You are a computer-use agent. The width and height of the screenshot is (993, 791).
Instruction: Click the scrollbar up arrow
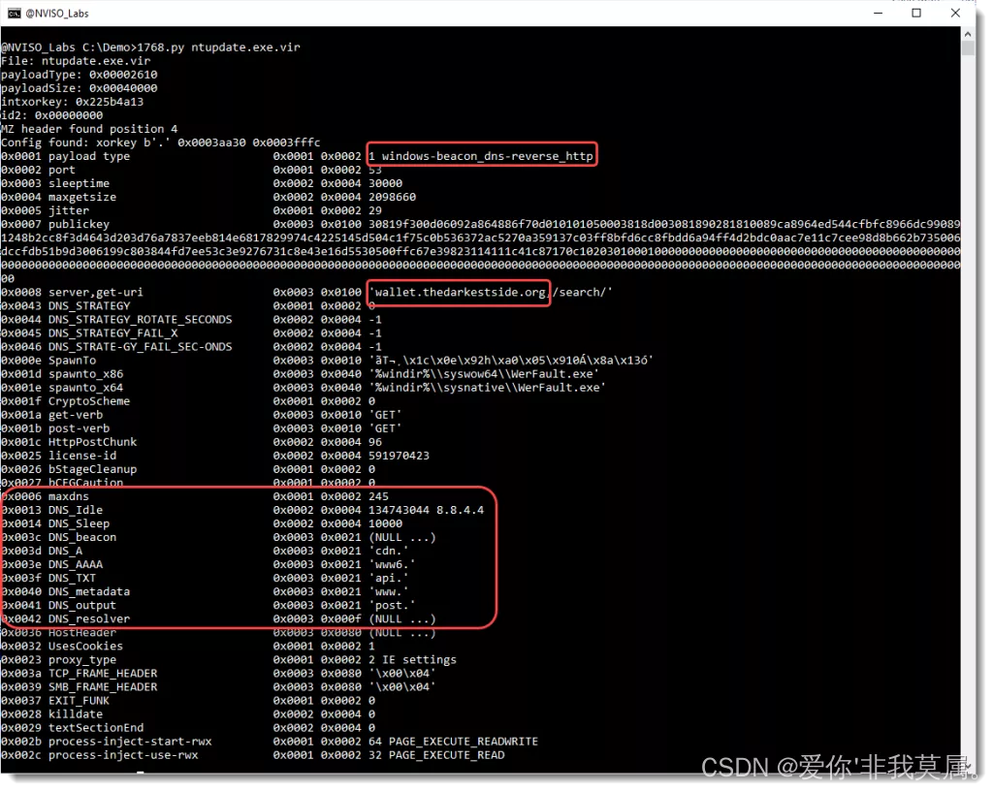tap(967, 33)
